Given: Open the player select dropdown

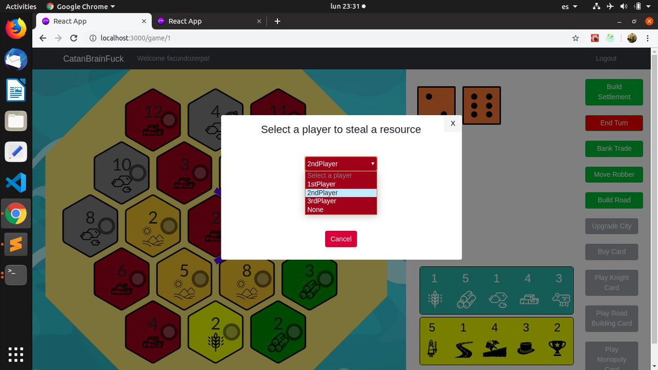Looking at the screenshot, I should point(341,163).
